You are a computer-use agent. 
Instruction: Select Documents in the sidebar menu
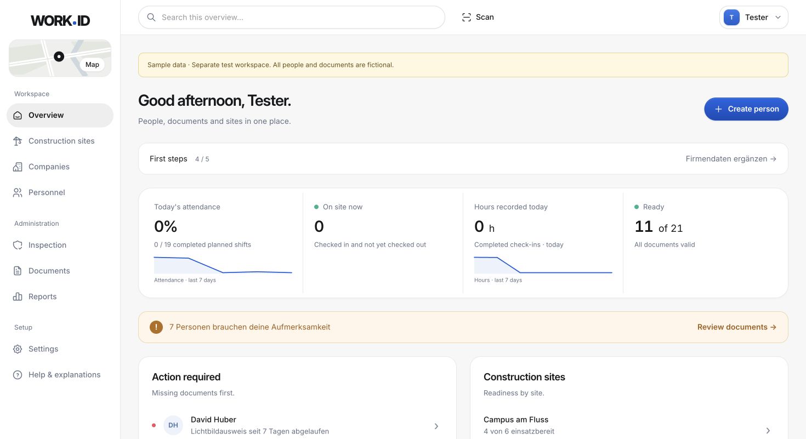point(60,271)
